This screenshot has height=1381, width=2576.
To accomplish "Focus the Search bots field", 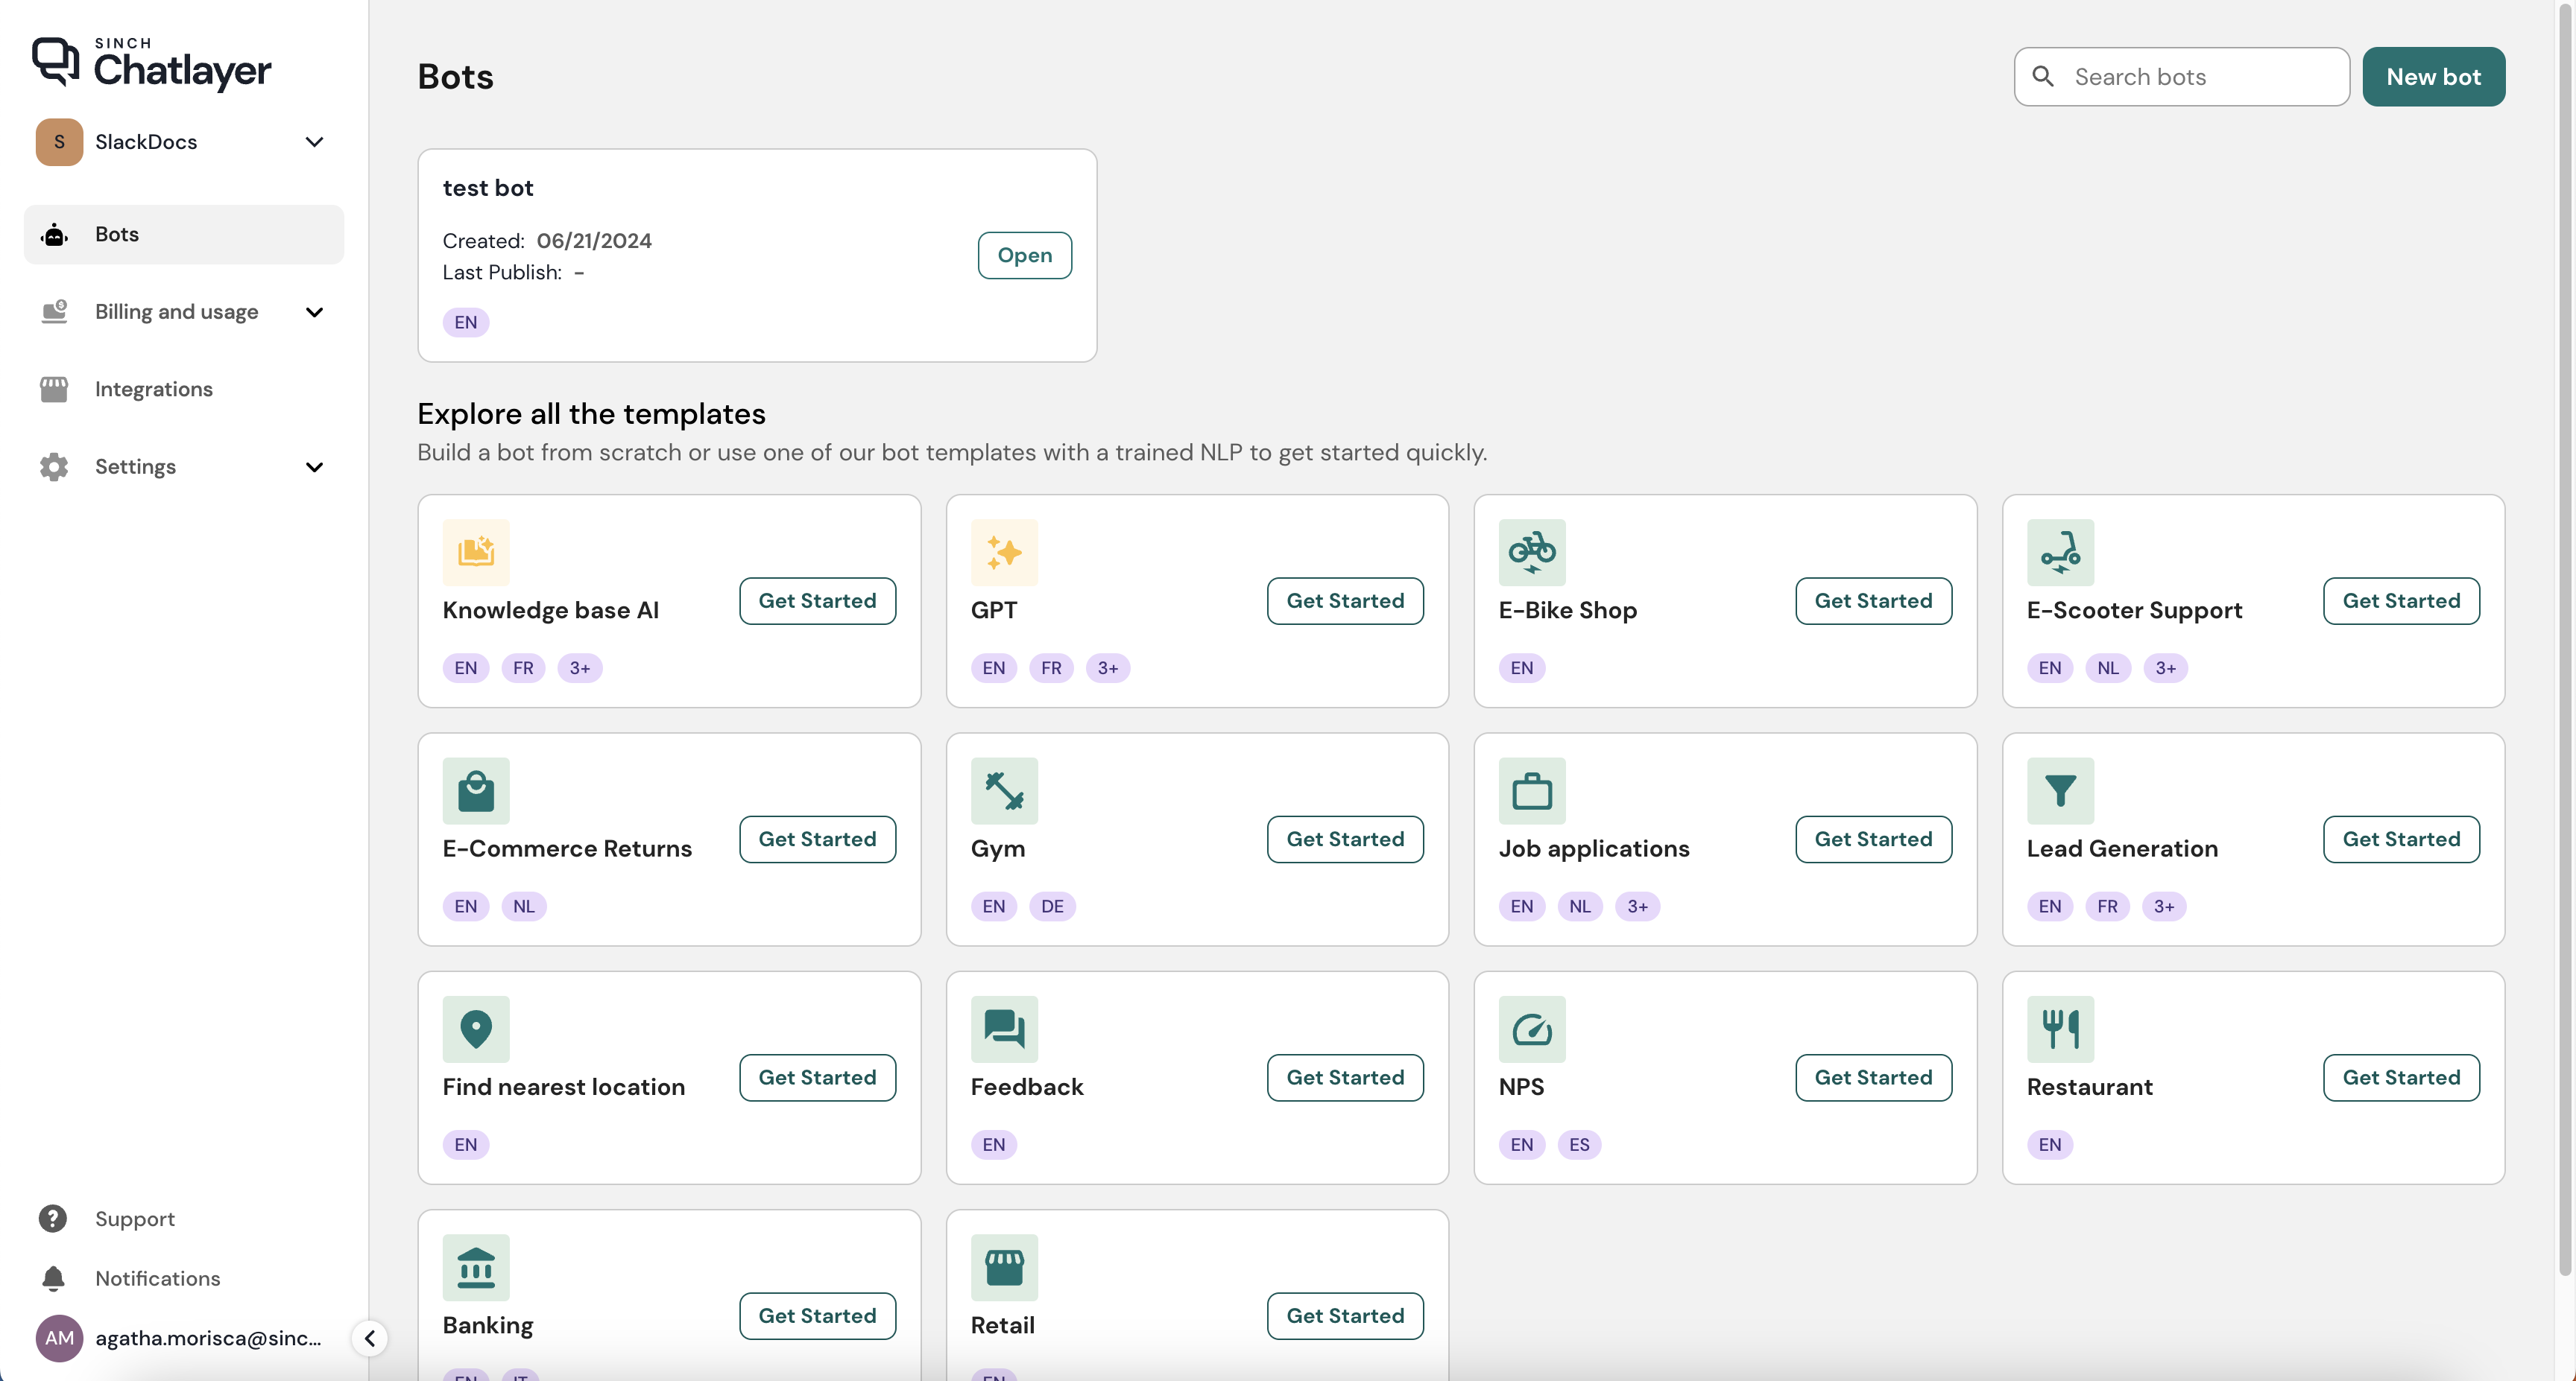I will click(x=2200, y=77).
